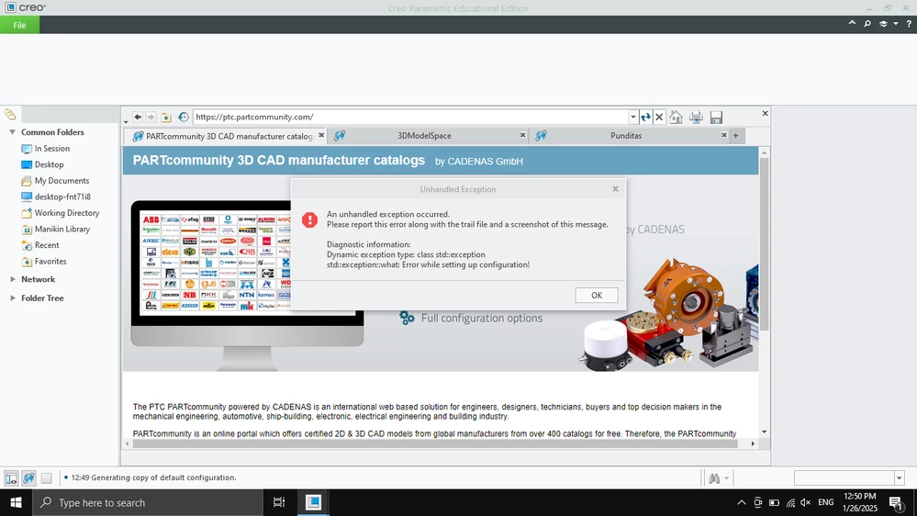Screen dimensions: 917x516
Task: Close the Punditas tab
Action: pos(724,135)
